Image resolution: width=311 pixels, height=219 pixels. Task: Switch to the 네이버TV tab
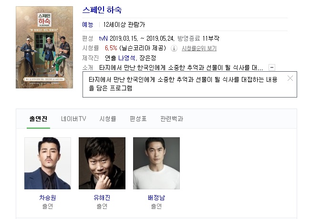pyautogui.click(x=73, y=119)
